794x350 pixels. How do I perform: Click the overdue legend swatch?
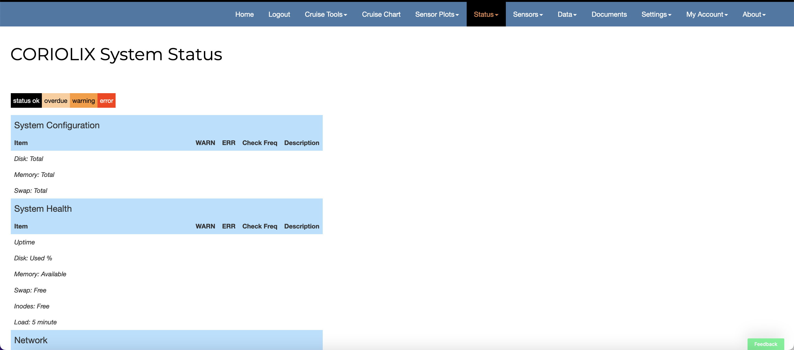click(56, 101)
